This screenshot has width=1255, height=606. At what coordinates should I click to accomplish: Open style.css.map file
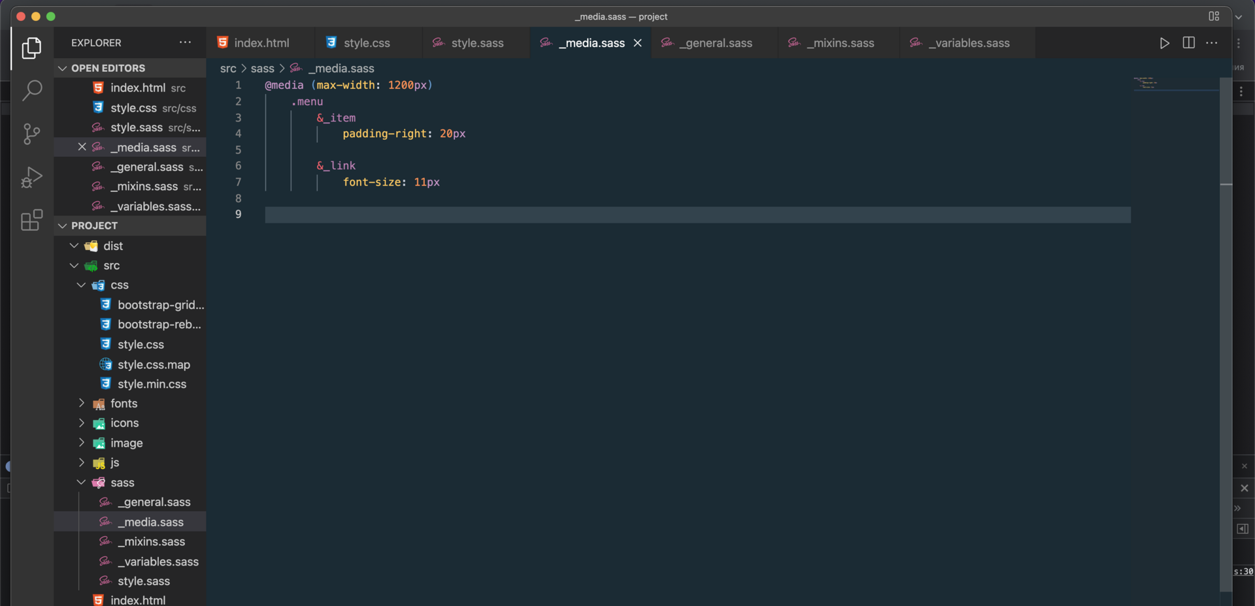[129, 364]
